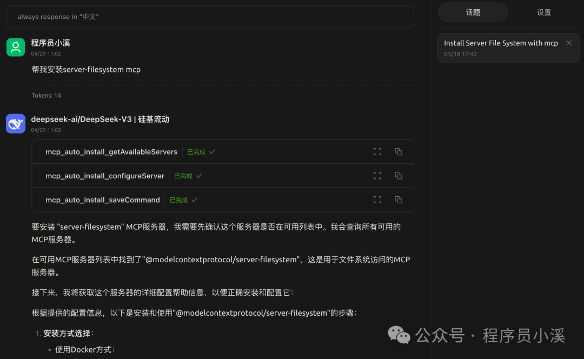
Task: Click the 已完成 status of saveCommand
Action: click(183, 200)
